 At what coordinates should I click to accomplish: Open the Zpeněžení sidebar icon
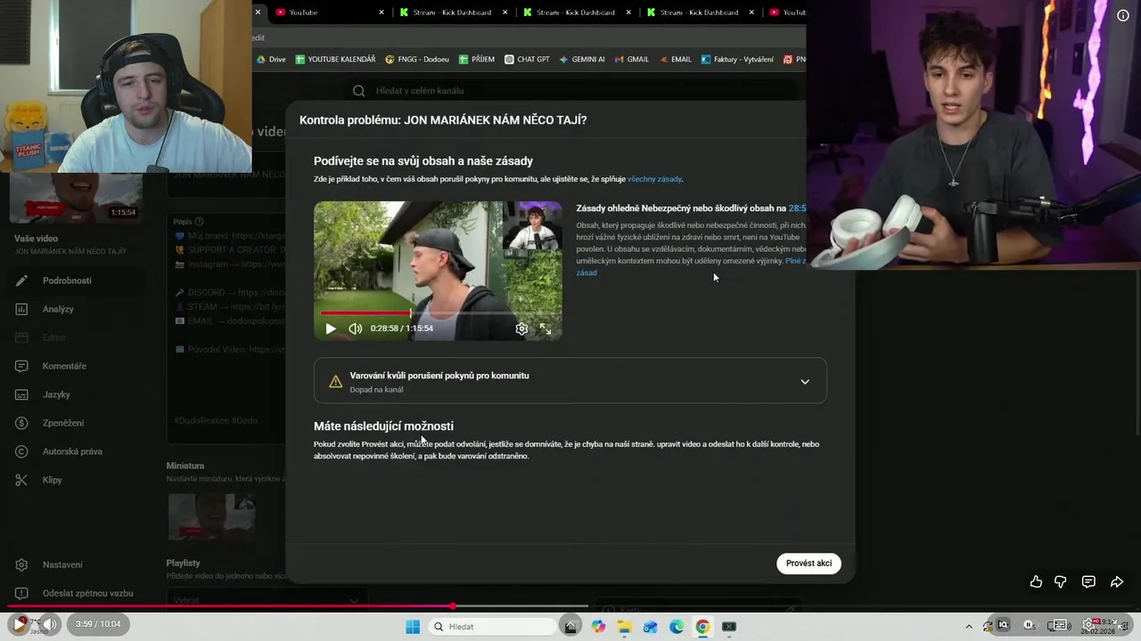[21, 423]
